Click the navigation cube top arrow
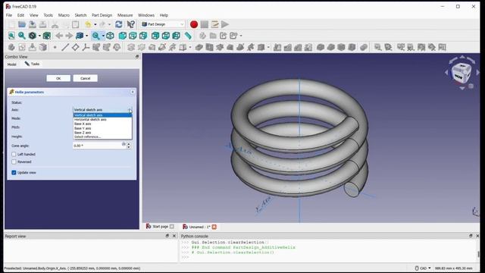485x273 pixels. point(462,57)
